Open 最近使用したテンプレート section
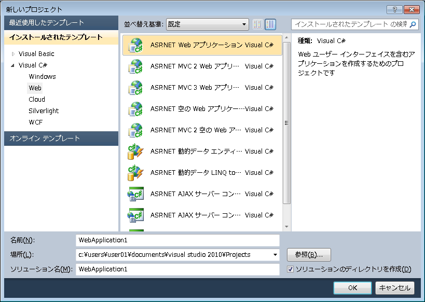Screen dimensions: 425x302 (61, 23)
